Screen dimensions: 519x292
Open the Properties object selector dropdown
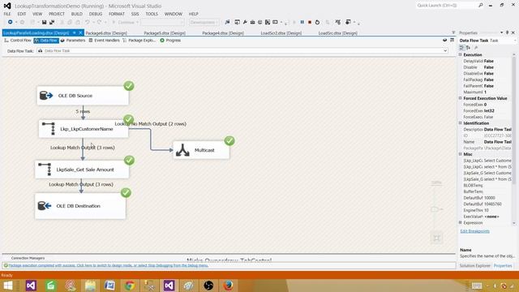(x=515, y=41)
